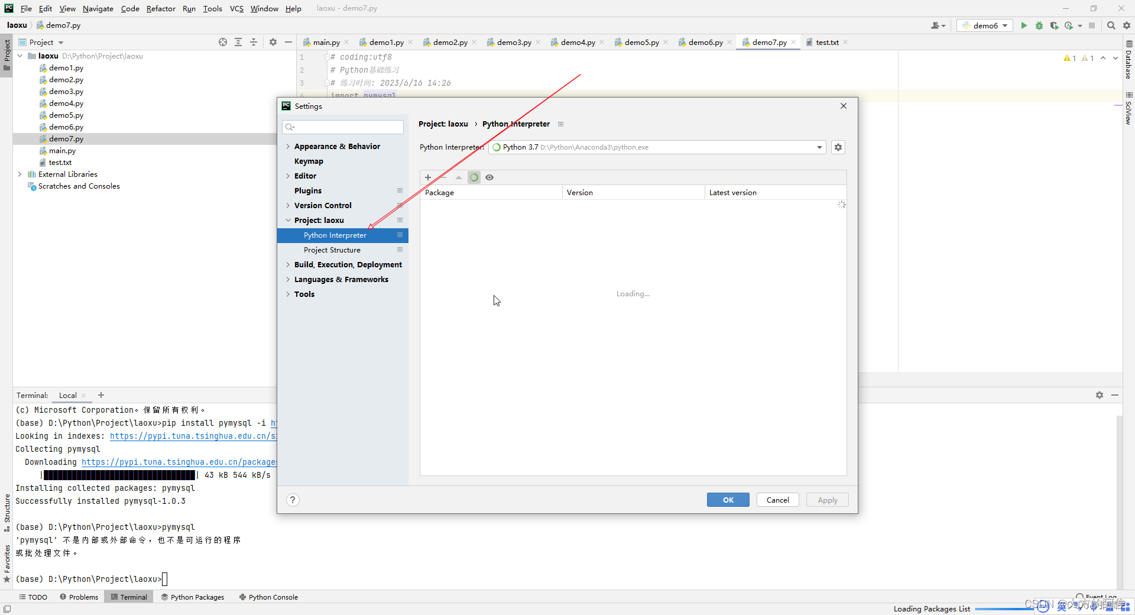Open the Python Interpreter selection dropdown
This screenshot has width=1135, height=615.
click(820, 147)
